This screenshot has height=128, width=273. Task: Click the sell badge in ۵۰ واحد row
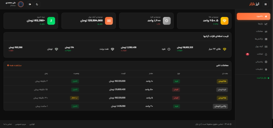click(176, 90)
